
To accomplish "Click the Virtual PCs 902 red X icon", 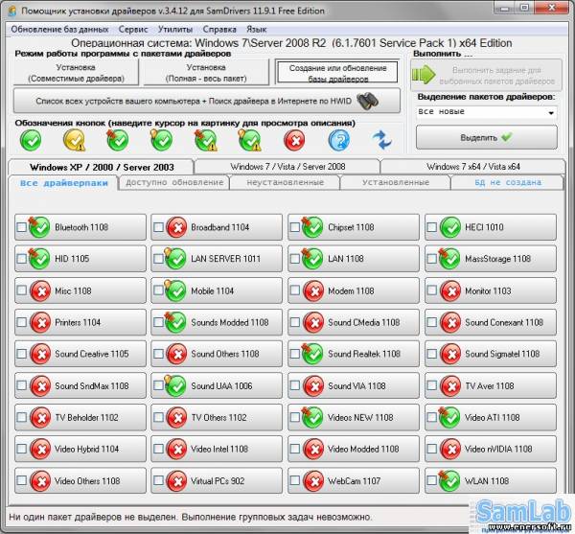I will [x=176, y=481].
